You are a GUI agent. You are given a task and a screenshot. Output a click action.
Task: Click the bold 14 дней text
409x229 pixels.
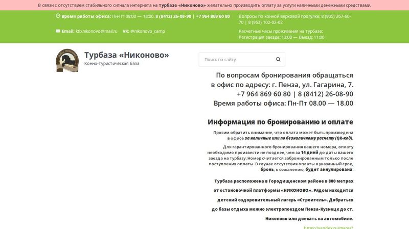[310, 152]
